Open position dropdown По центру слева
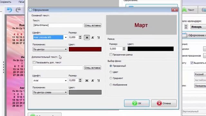 (x=50, y=92)
